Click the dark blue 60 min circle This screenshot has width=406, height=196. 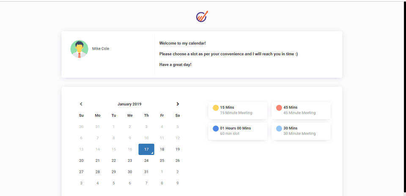216,128
